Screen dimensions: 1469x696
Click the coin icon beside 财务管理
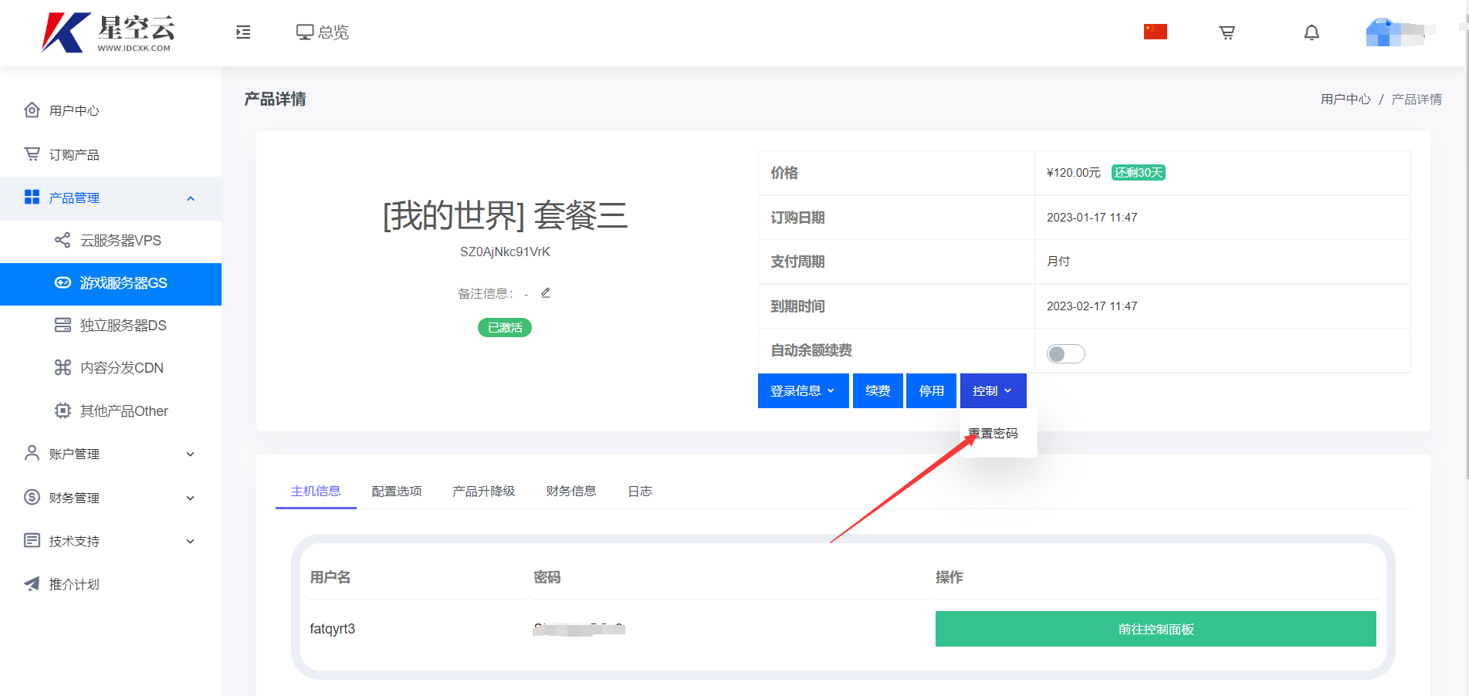(32, 497)
